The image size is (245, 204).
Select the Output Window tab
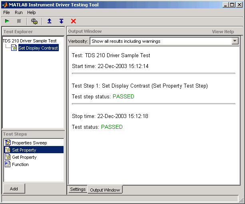pyautogui.click(x=105, y=190)
